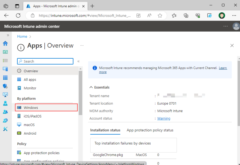The image size is (240, 165).
Task: Switch to Installation status tab
Action: pyautogui.click(x=105, y=130)
